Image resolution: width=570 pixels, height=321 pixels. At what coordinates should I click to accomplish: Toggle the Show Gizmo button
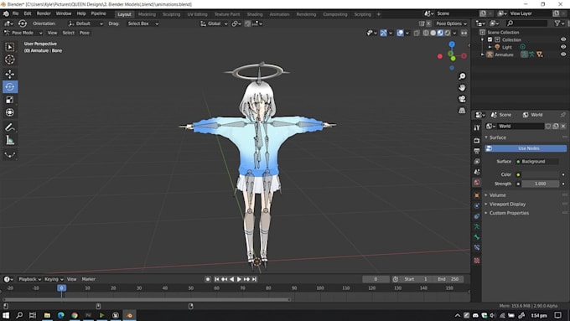pos(384,33)
